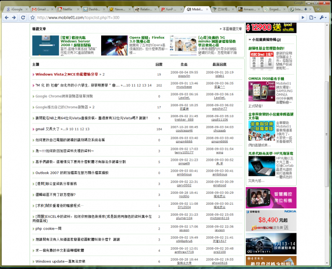Screen dimensions: 332x269
Task: Jump to page 13 of the gmail topic
Action: 88,129
